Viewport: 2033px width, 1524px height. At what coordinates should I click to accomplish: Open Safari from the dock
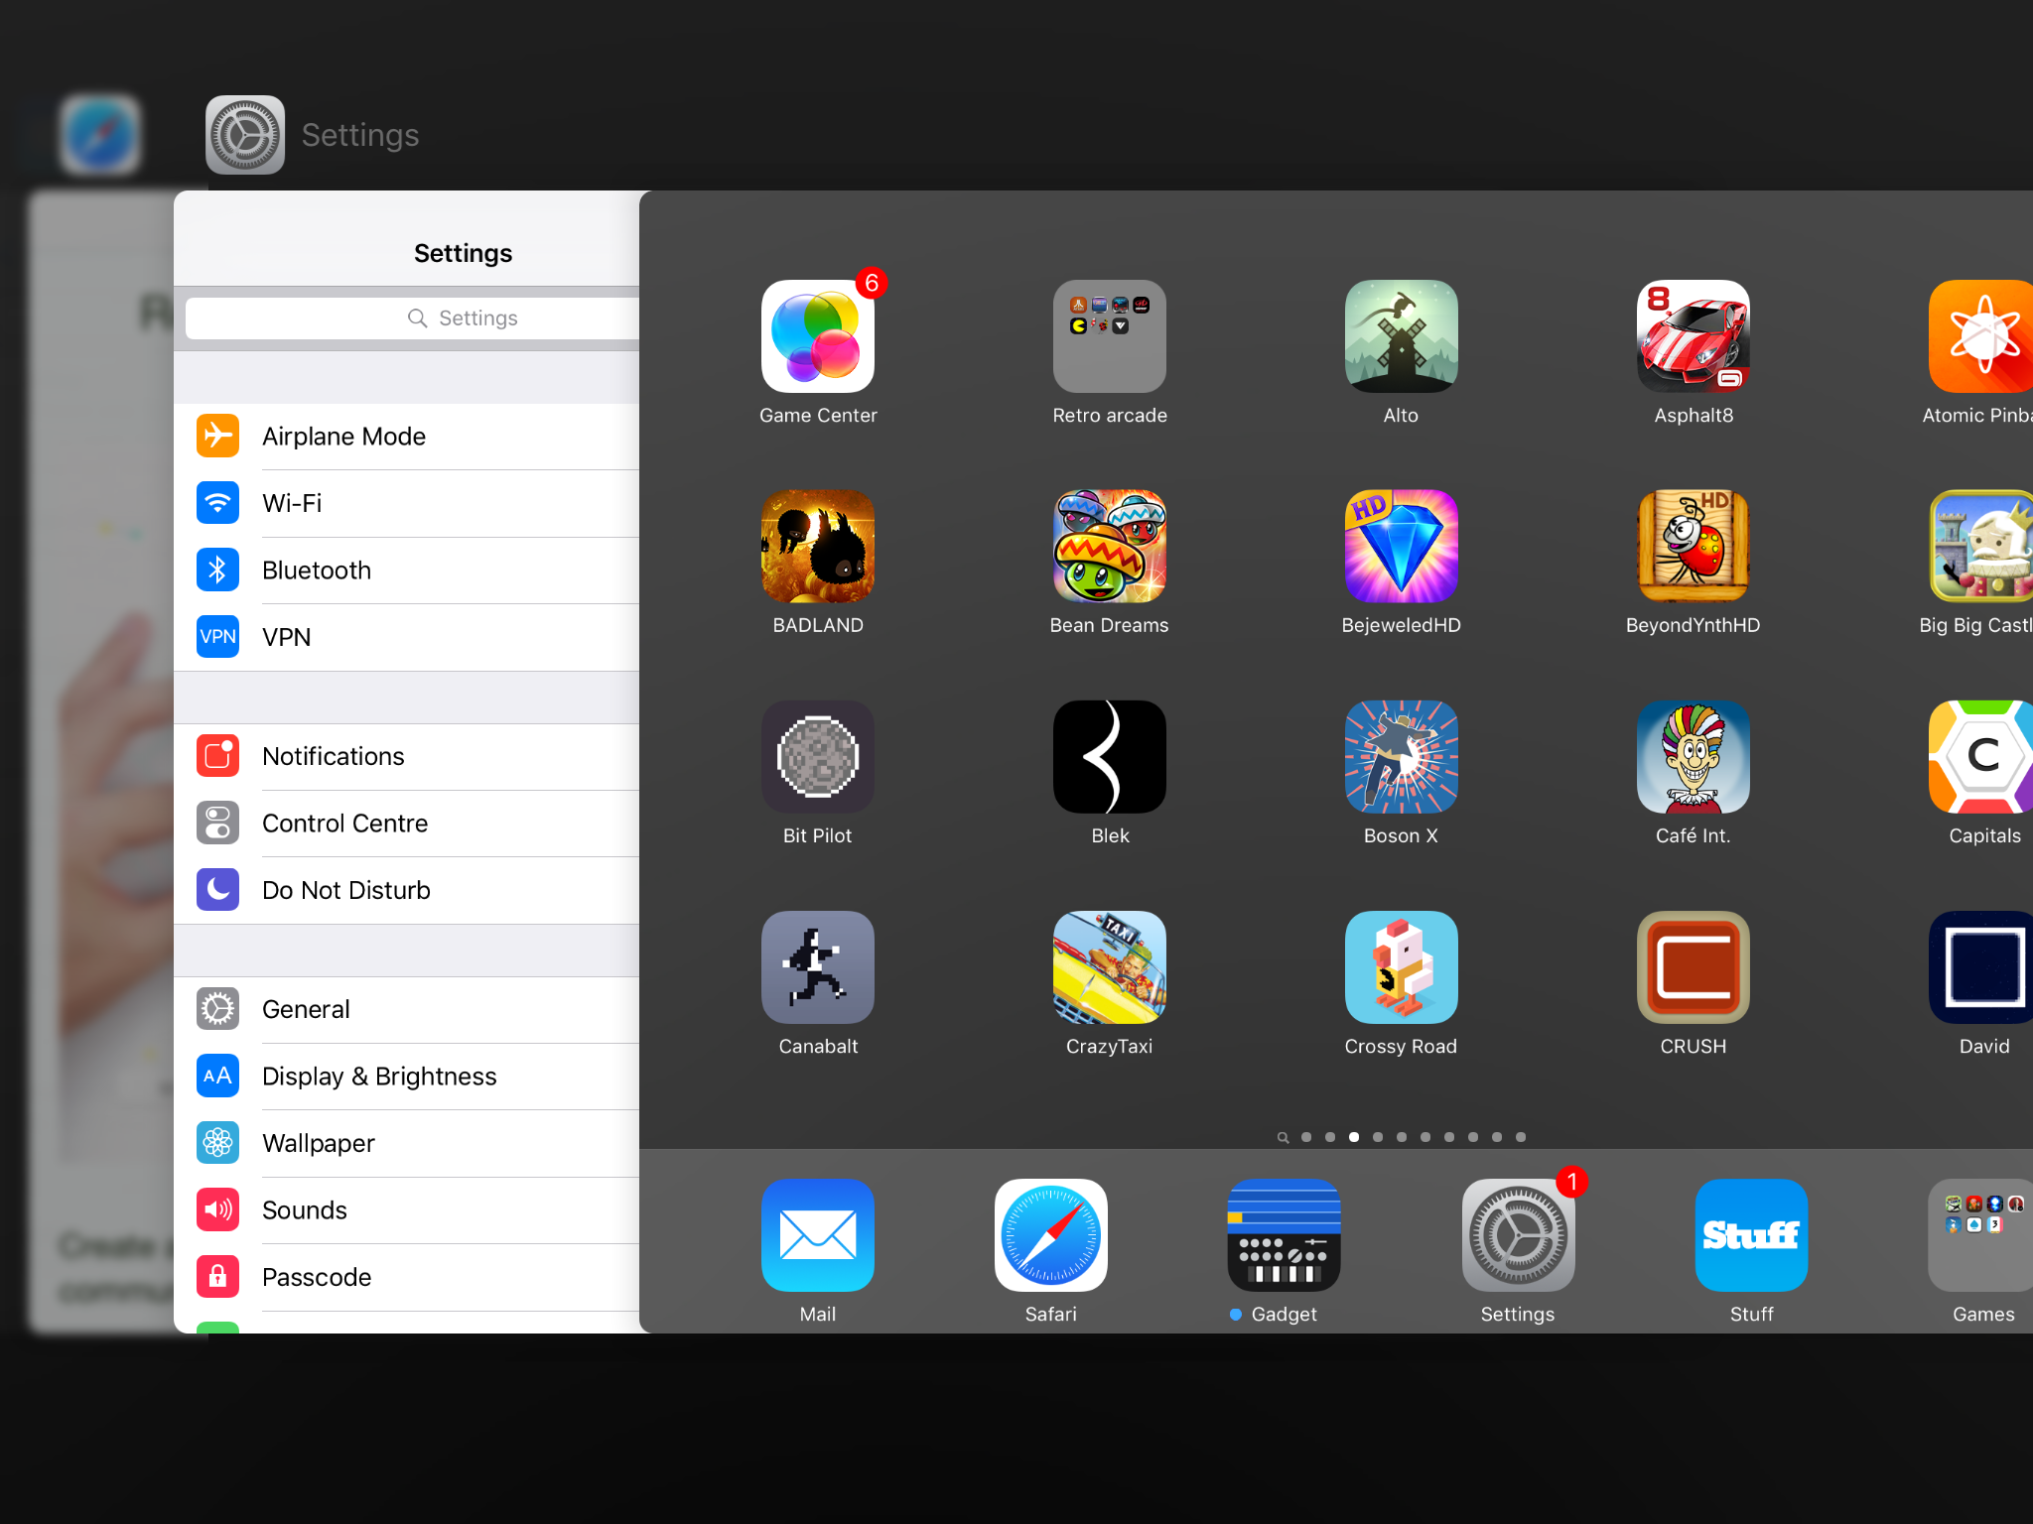coord(1051,1235)
